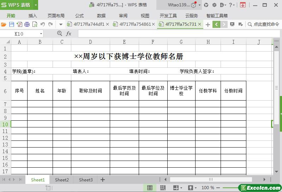Click the skin/theme icon in title bar
The image size is (282, 192).
(206, 5)
